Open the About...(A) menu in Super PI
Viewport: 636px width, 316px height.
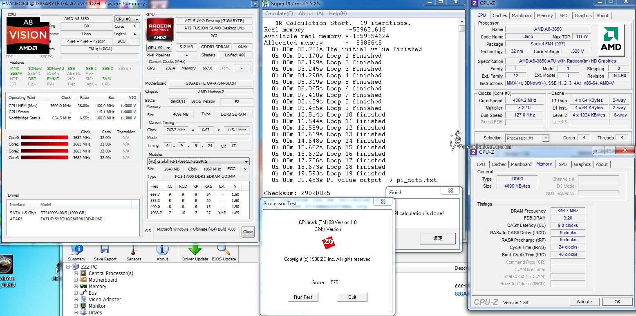311,13
